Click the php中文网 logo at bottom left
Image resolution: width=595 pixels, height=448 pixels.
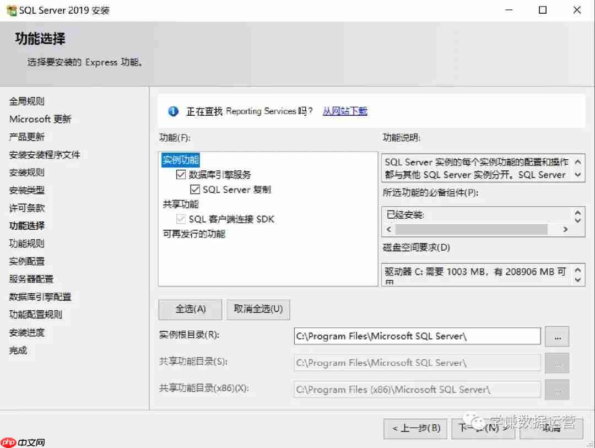23,441
